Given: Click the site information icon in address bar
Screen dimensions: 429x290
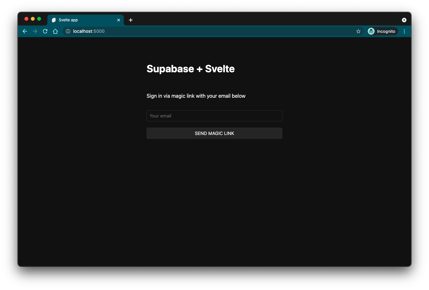Looking at the screenshot, I should point(68,31).
